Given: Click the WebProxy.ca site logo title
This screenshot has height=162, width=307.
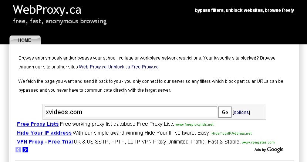Looking at the screenshot, I should tap(47, 10).
